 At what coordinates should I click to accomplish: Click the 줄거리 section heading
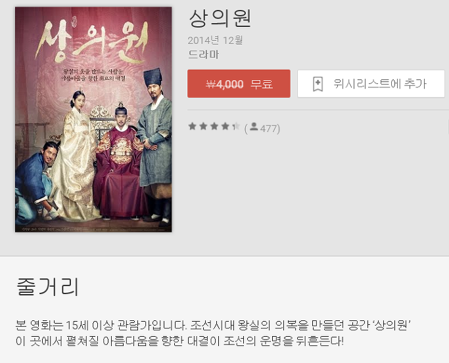[47, 287]
